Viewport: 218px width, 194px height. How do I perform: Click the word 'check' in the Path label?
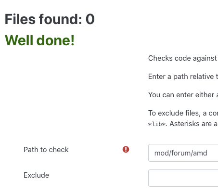tap(59, 150)
